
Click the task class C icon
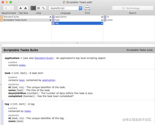coord(53,20)
